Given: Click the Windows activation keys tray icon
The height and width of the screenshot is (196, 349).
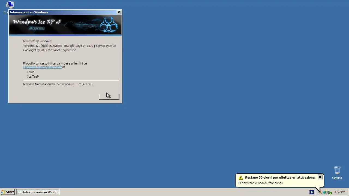Looking at the screenshot, I should click(320, 192).
